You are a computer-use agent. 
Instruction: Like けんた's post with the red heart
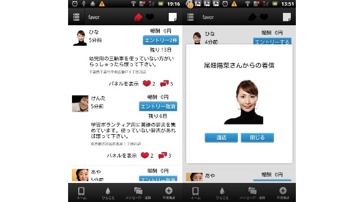[145, 155]
